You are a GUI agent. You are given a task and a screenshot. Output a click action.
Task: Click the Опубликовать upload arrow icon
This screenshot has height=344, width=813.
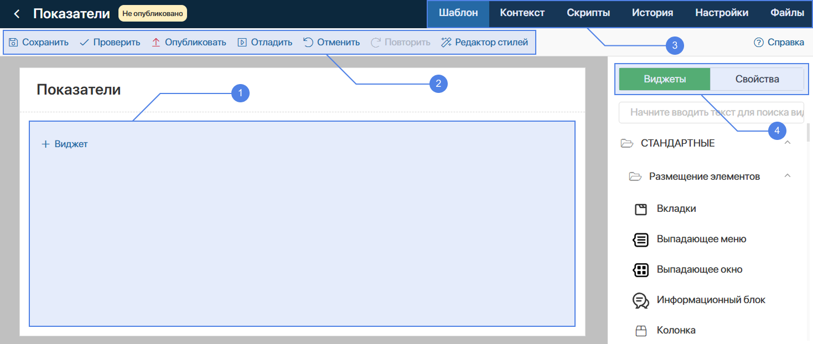(156, 42)
